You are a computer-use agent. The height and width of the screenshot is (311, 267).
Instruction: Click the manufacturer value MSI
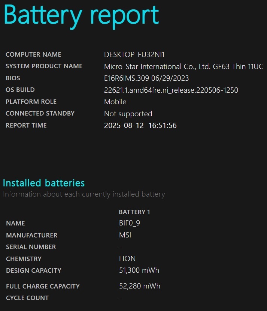[x=125, y=235]
